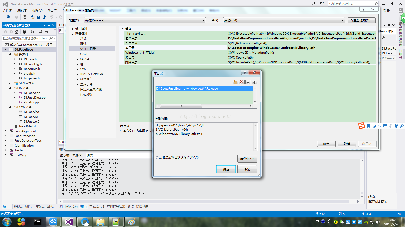The image size is (405, 227).
Task: Click the collapse all icon in Solution Explorer
Action: click(x=46, y=32)
